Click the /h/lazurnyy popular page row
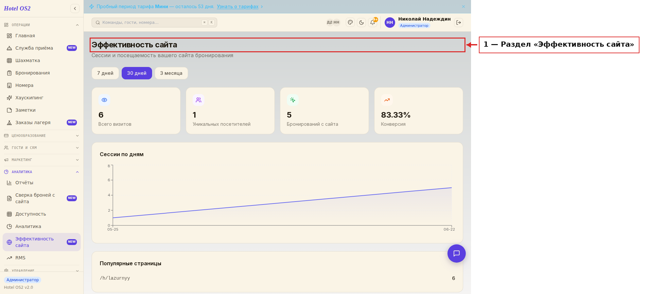This screenshot has height=294, width=647. click(277, 278)
